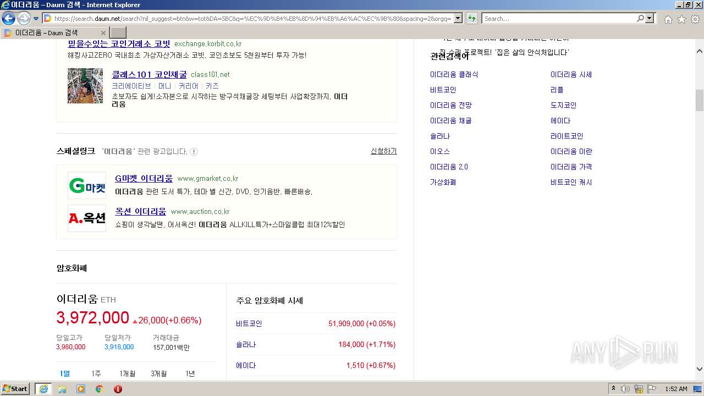704x396 pixels.
Task: Select the 1개월 chart period tab
Action: pyautogui.click(x=128, y=373)
